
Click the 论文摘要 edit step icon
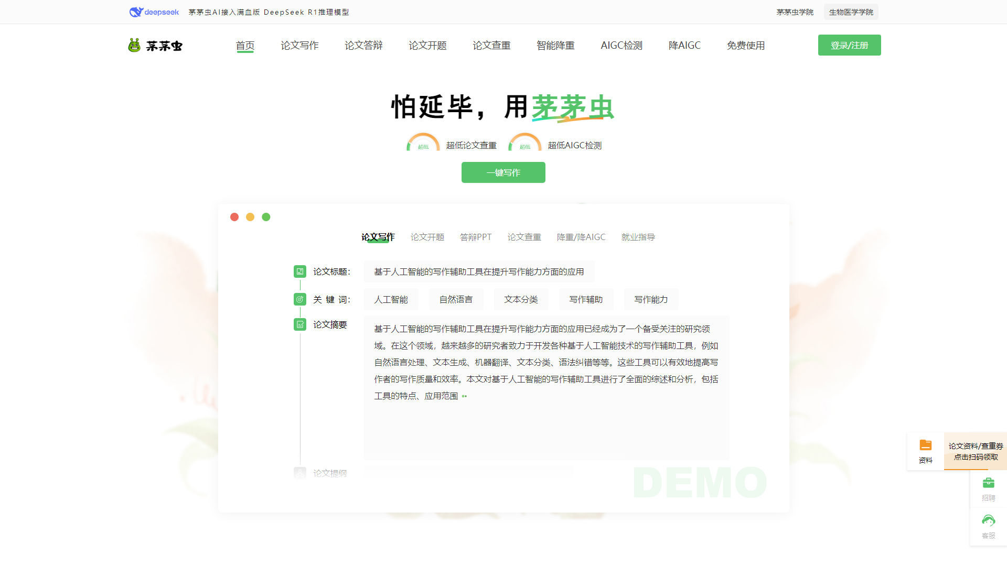299,324
